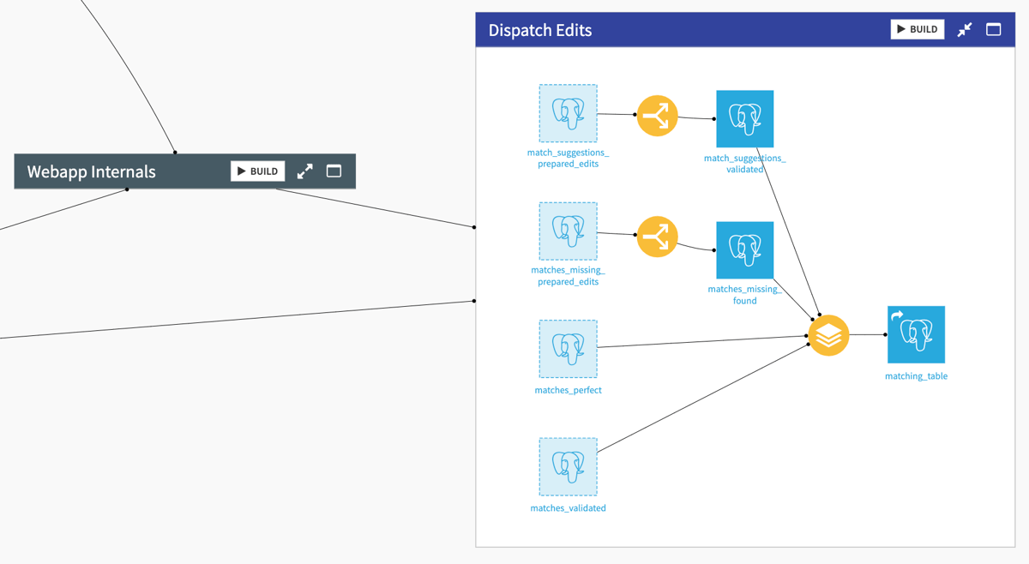Expand the Webapp Internals zone
Image resolution: width=1029 pixels, height=564 pixels.
pyautogui.click(x=304, y=171)
